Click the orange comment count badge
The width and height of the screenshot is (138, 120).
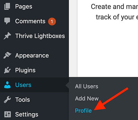coord(52,22)
